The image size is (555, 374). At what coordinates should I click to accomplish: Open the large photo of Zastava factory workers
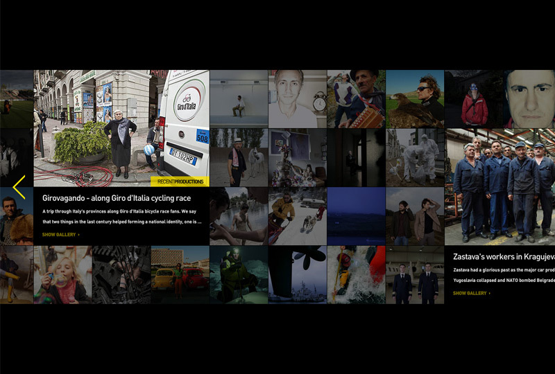499,186
